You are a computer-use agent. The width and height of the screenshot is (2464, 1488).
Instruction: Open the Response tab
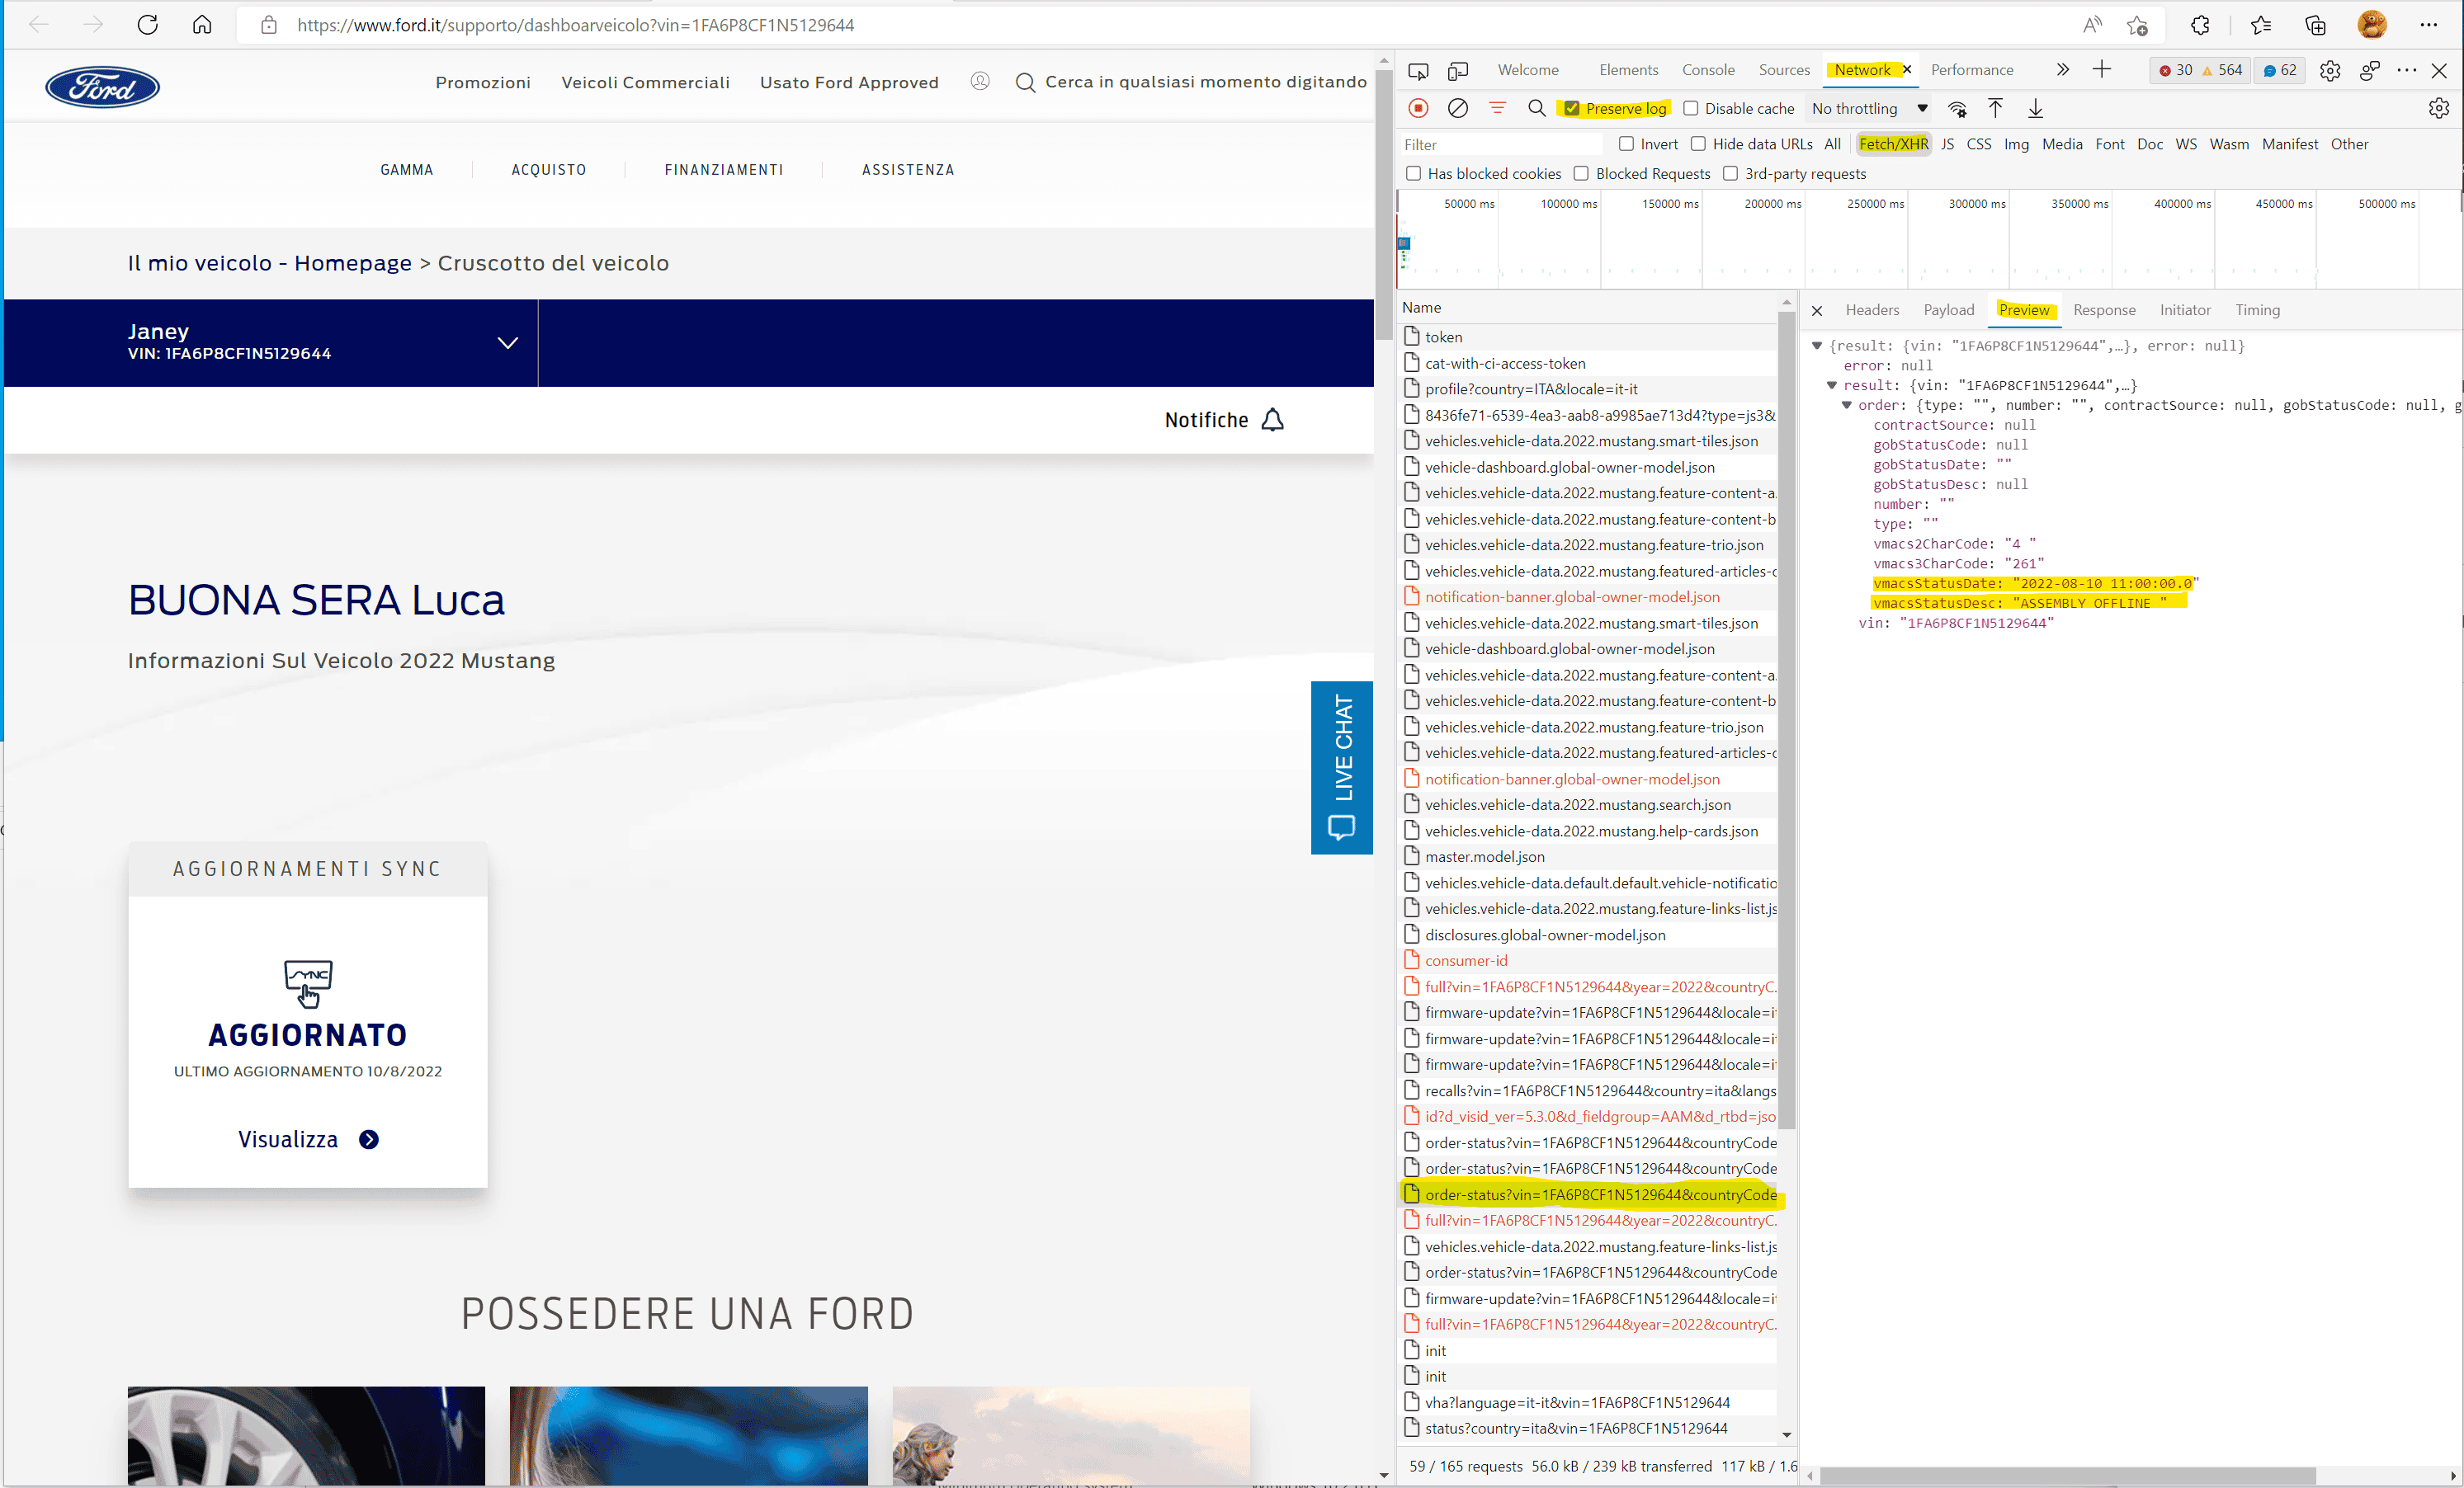(2104, 311)
